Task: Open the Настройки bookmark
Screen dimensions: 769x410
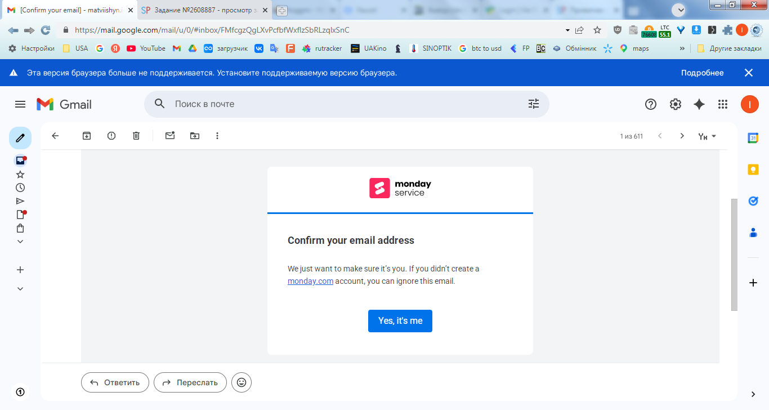Action: (32, 48)
